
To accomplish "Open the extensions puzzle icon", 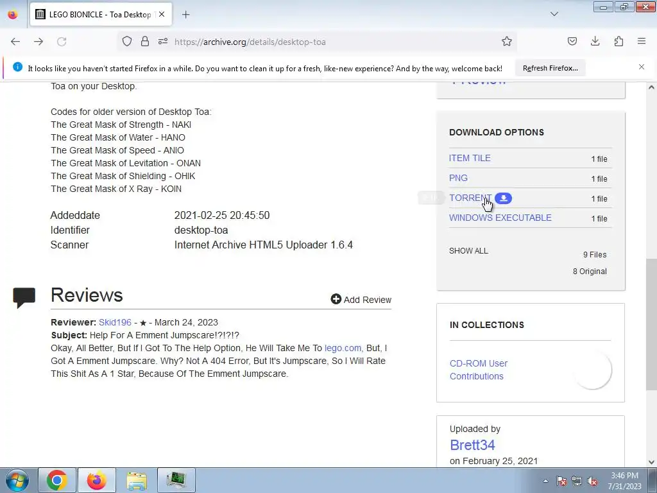I will pos(619,41).
